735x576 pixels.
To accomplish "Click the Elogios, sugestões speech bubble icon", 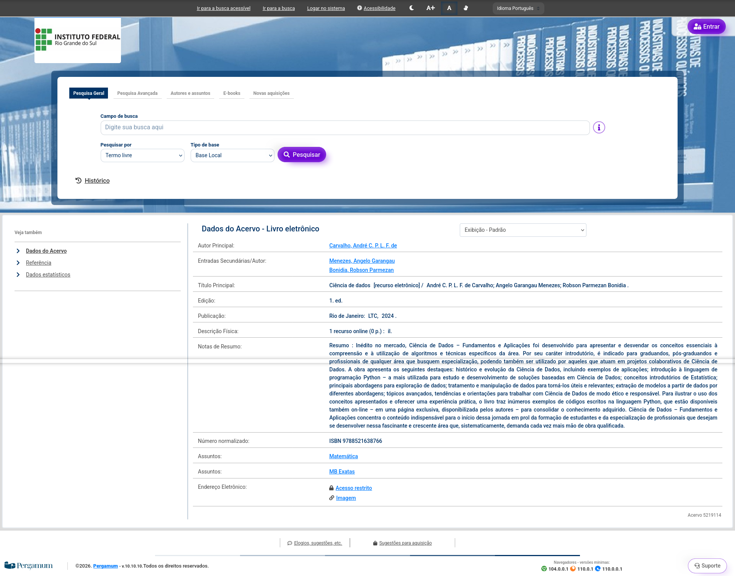I will tap(290, 543).
